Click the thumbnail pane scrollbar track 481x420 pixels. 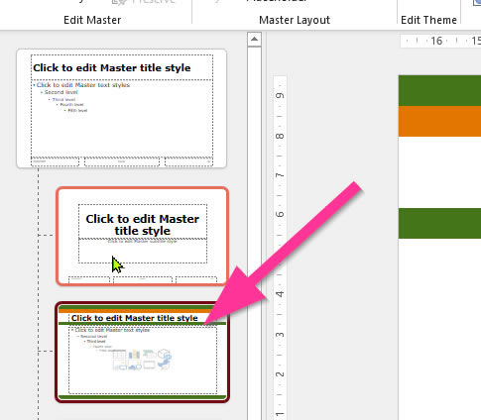click(254, 231)
